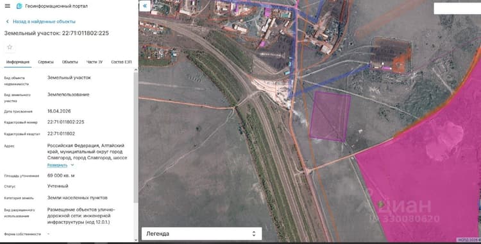Screen dimensions: 481x244
Task: Open the hamburger menu
Action: [x=8, y=6]
